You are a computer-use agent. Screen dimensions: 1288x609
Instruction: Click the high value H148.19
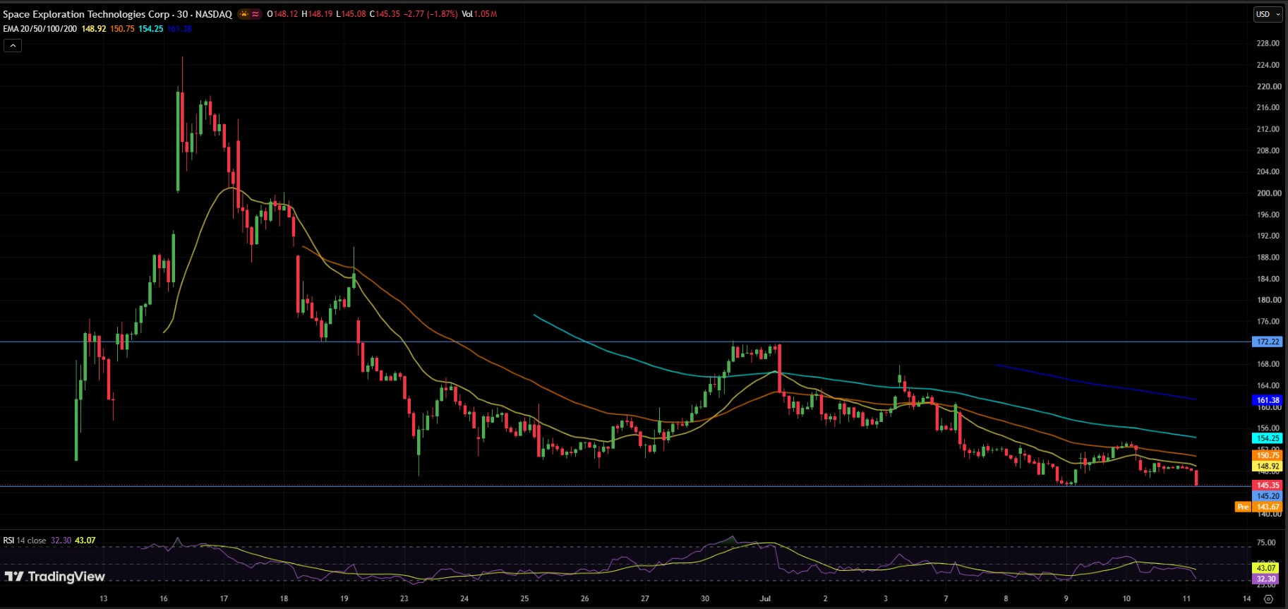(x=317, y=14)
